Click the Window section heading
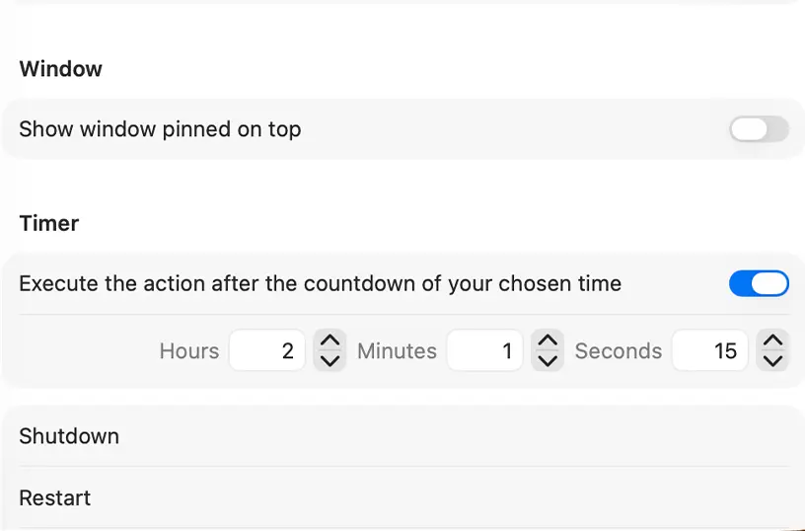The height and width of the screenshot is (531, 805). pos(61,69)
